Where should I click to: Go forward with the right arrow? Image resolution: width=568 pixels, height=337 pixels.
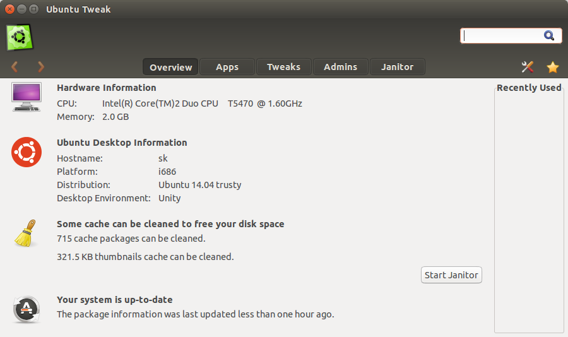tap(41, 67)
